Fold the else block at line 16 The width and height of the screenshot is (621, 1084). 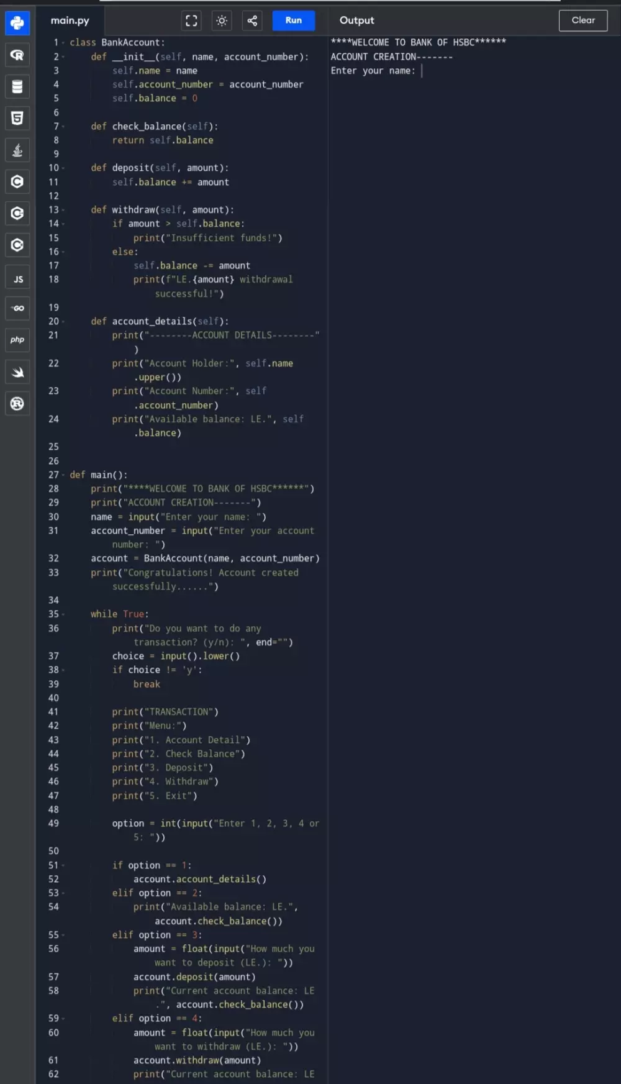pos(63,252)
